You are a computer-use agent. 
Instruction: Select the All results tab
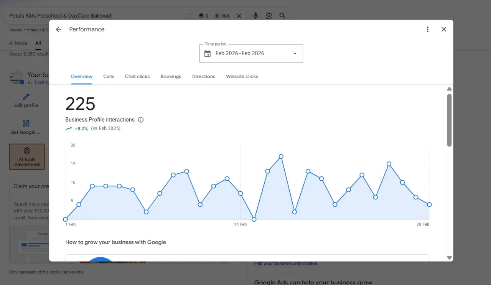coord(38,43)
